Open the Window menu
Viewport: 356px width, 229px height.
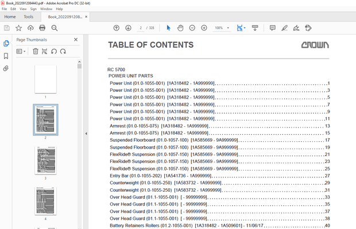coord(46,9)
